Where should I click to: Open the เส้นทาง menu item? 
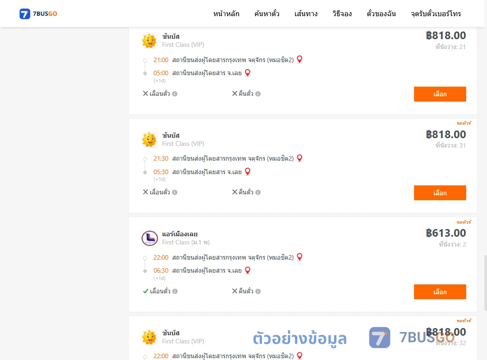tap(306, 14)
